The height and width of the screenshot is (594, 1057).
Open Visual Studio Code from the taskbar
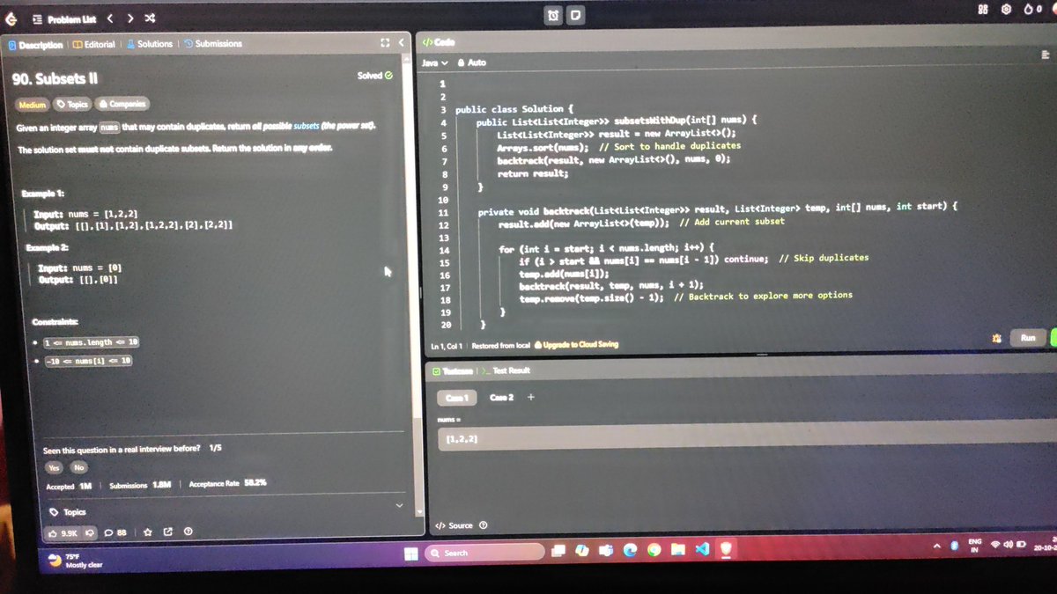click(702, 548)
